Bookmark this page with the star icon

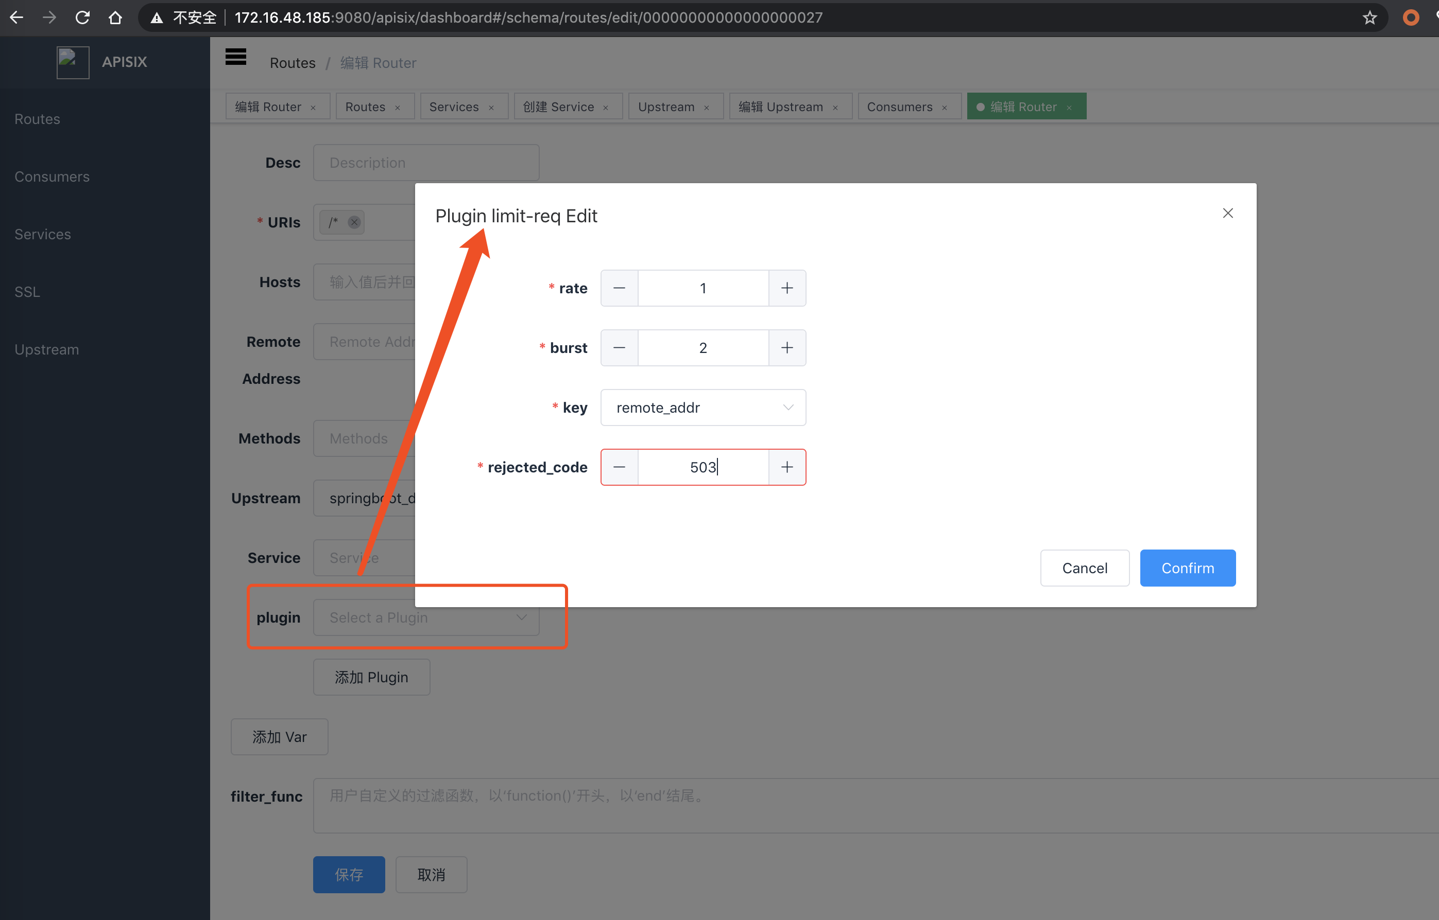tap(1369, 18)
